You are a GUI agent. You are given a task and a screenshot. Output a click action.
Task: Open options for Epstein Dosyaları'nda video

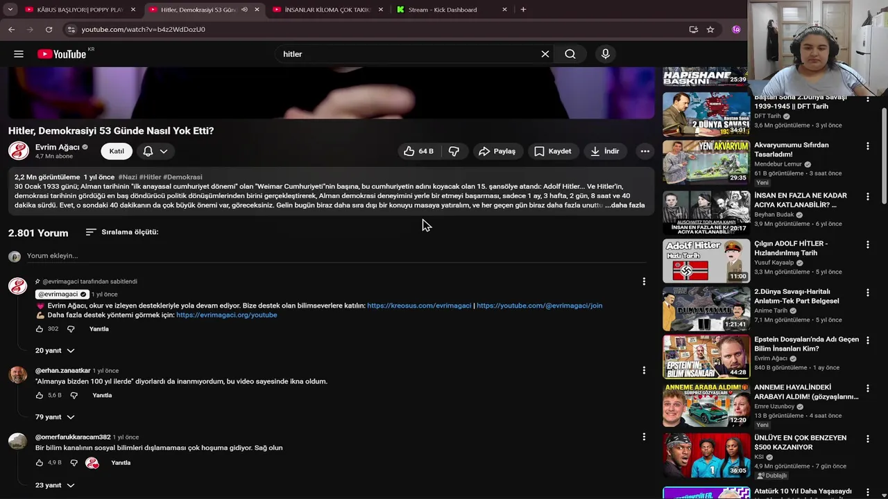click(867, 341)
